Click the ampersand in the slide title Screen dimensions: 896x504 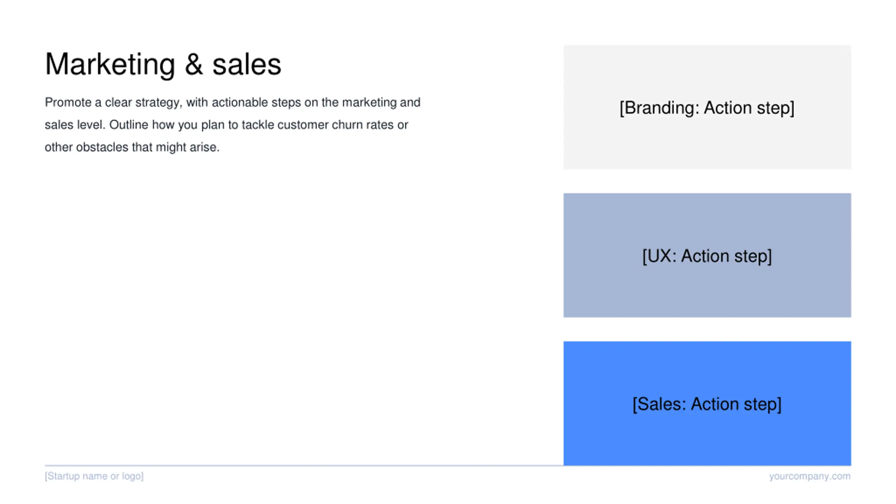coord(194,64)
